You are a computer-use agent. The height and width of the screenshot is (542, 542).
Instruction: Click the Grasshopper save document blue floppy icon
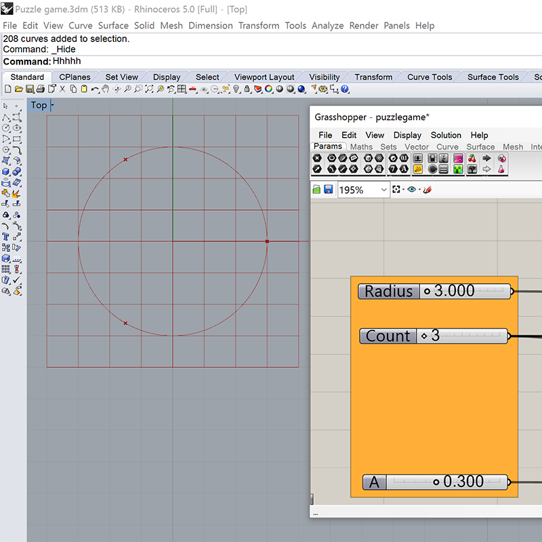pos(328,190)
